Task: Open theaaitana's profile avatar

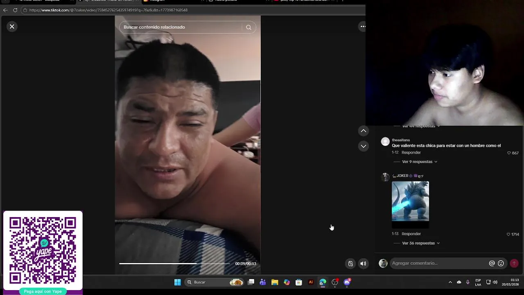Action: [385, 142]
